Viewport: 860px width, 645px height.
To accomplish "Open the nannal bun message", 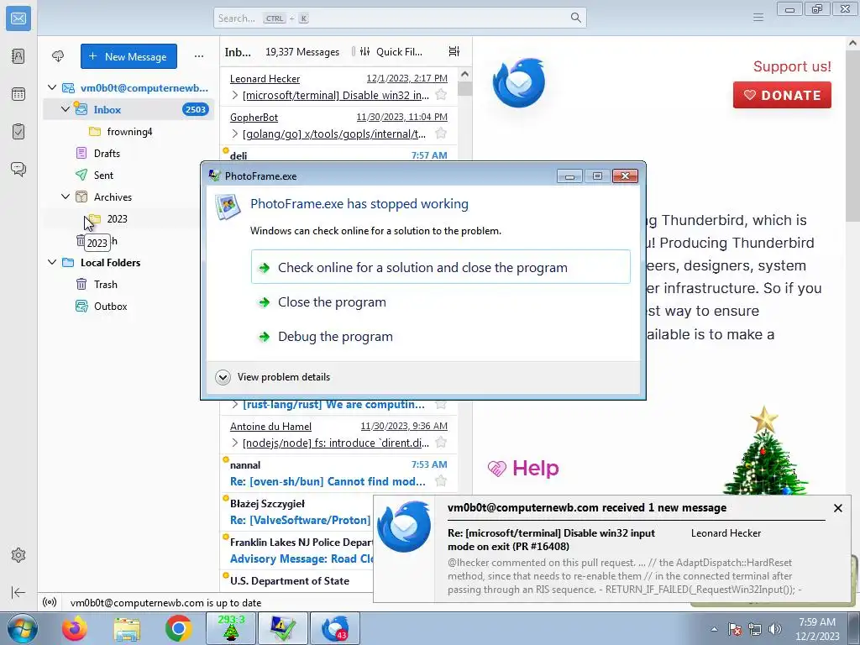I will pyautogui.click(x=338, y=473).
